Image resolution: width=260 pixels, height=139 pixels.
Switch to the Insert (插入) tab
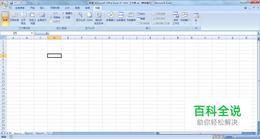[42, 8]
